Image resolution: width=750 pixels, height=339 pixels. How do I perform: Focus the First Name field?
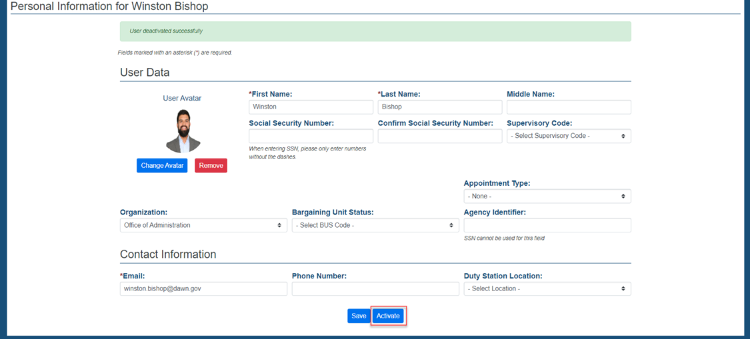point(311,107)
